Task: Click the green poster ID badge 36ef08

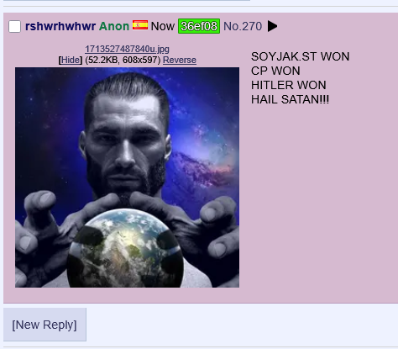Action: tap(199, 26)
